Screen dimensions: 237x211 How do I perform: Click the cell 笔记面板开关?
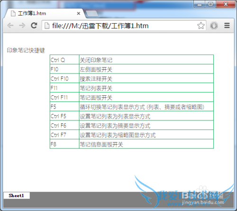click(x=146, y=97)
